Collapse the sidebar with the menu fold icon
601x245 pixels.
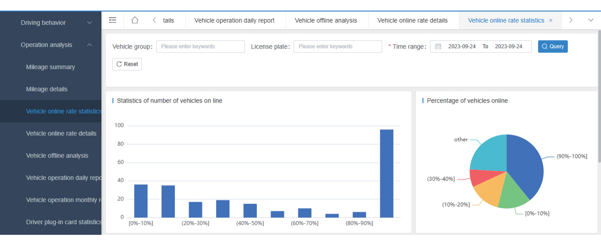click(112, 20)
